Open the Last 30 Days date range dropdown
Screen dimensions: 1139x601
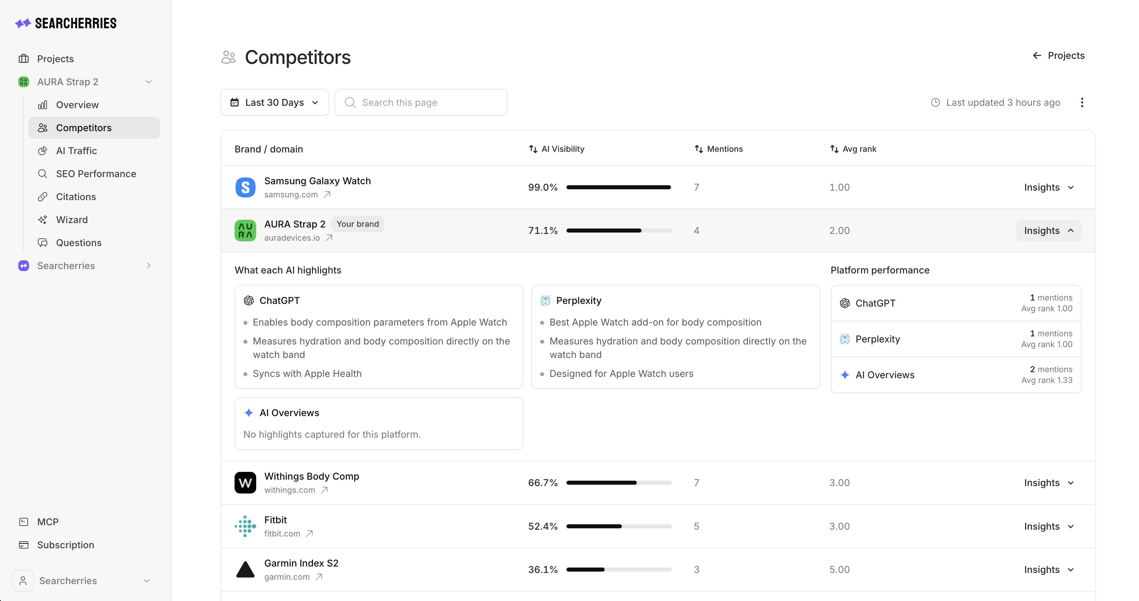[x=274, y=103]
